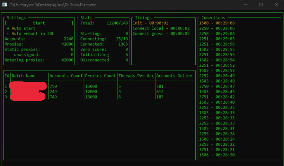Click the Accounts Online column header

click(x=174, y=76)
